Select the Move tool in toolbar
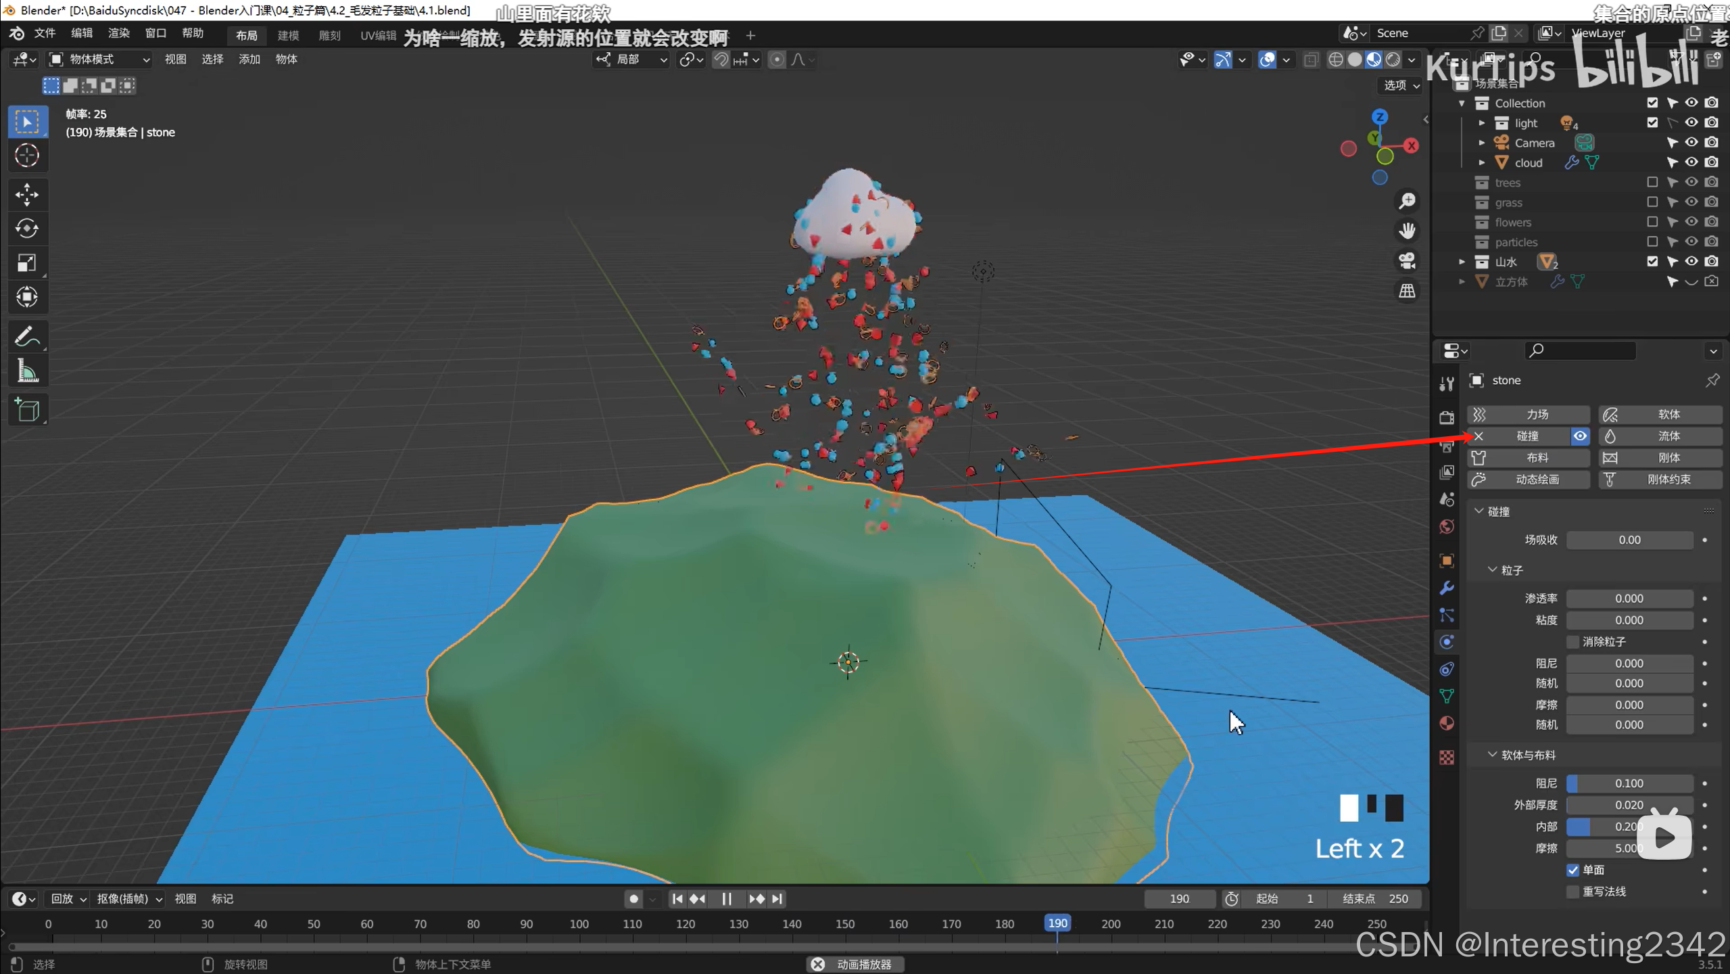Viewport: 1730px width, 974px height. point(27,194)
